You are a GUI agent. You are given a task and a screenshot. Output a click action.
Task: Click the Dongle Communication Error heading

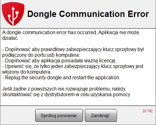coord(88,14)
